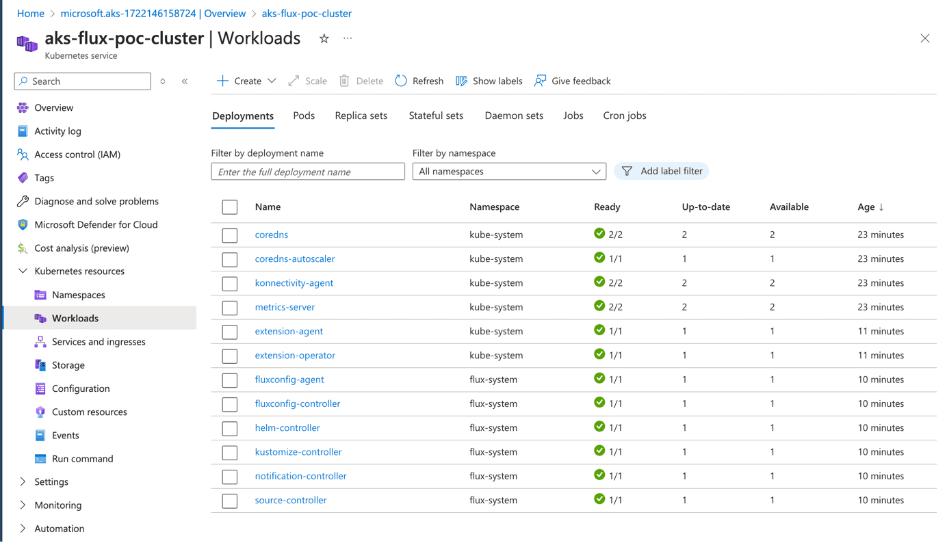947x545 pixels.
Task: Click the Namespaces icon
Action: click(40, 295)
